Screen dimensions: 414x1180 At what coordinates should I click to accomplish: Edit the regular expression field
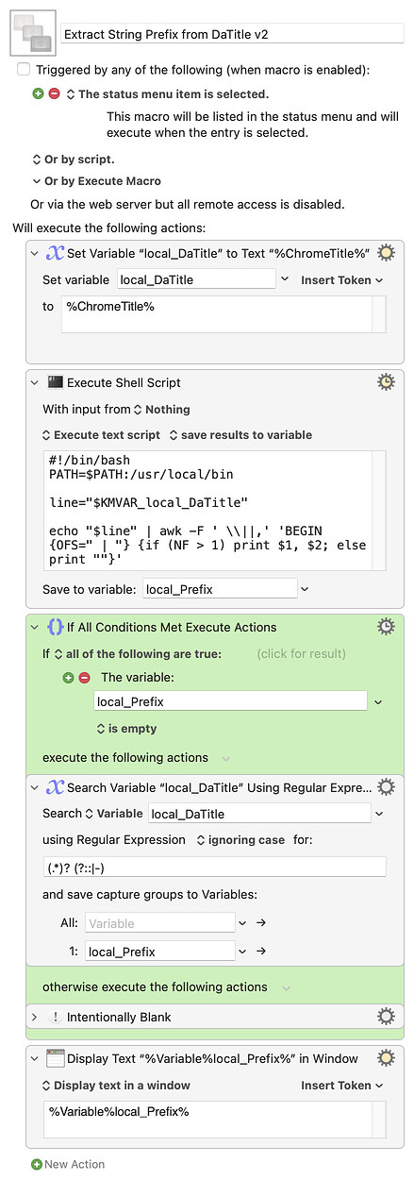point(215,868)
